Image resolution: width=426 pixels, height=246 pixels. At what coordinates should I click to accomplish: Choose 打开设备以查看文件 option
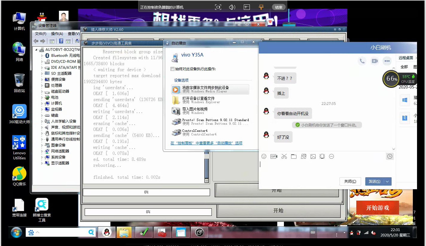210,100
